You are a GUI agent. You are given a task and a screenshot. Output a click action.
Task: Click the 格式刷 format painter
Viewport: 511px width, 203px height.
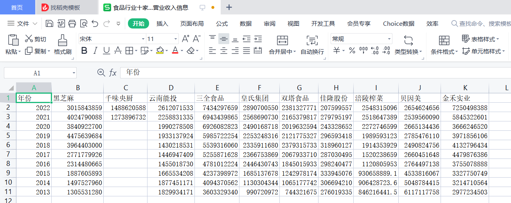tap(63, 45)
